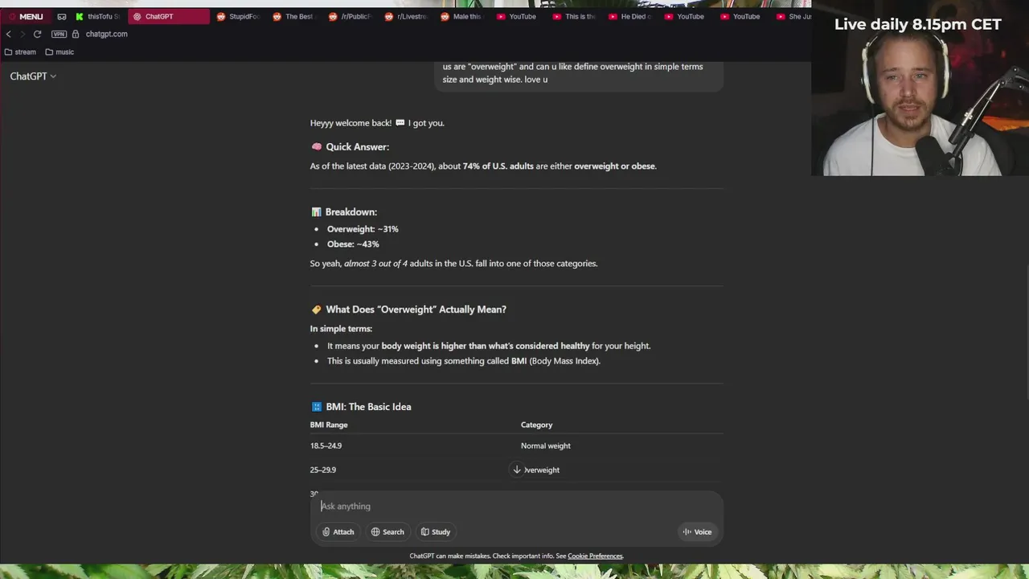Click the 'Category' column header

pos(536,425)
